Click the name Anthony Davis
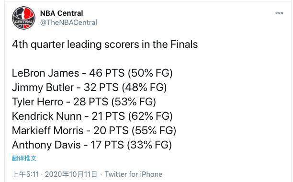 (x=46, y=145)
